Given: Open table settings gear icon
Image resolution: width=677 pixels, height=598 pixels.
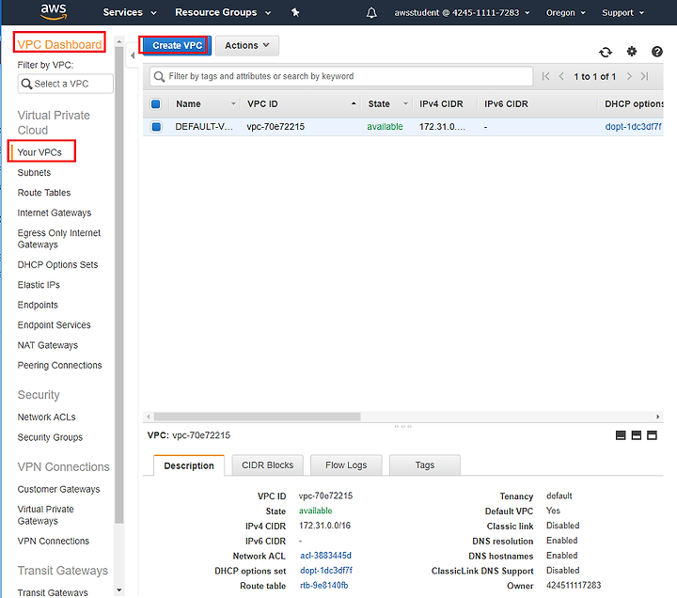Looking at the screenshot, I should [631, 52].
